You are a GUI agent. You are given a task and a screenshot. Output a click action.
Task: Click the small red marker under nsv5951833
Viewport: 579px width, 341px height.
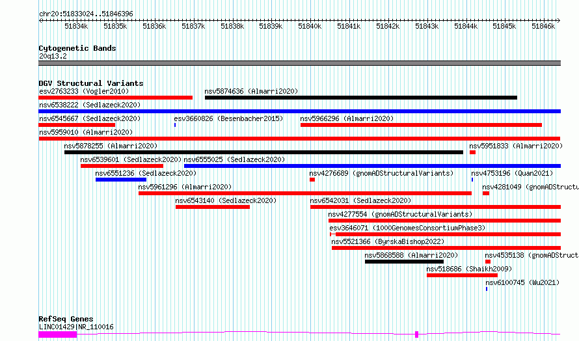point(473,152)
